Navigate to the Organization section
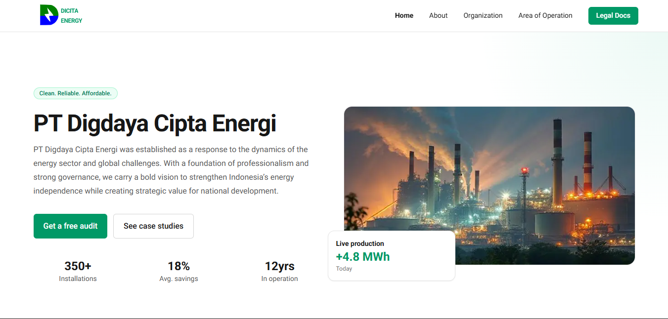Screen dimensions: 668x319 click(x=483, y=15)
